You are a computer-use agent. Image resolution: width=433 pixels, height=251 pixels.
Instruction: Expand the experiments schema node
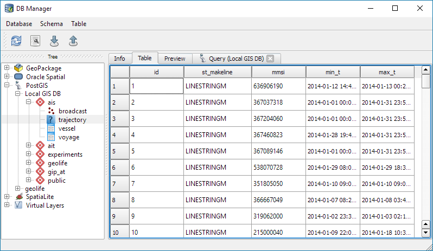29,155
